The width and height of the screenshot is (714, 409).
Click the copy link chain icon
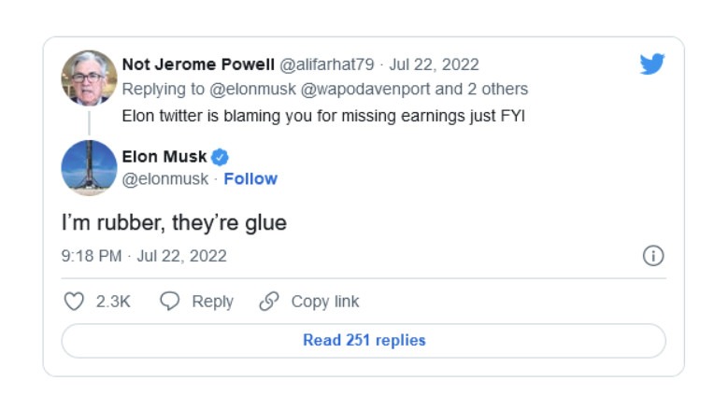point(269,302)
